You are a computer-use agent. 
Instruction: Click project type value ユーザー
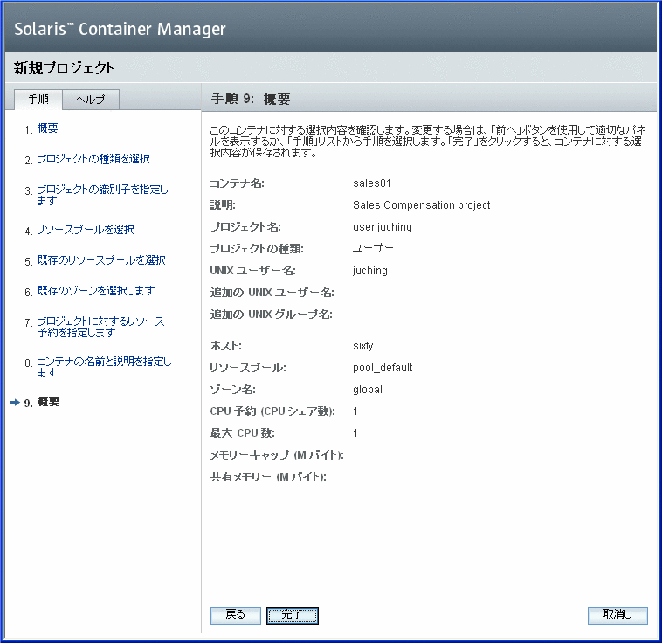pos(373,248)
